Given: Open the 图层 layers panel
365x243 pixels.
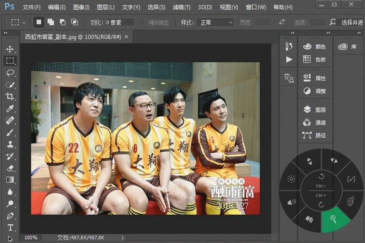Looking at the screenshot, I should [314, 109].
